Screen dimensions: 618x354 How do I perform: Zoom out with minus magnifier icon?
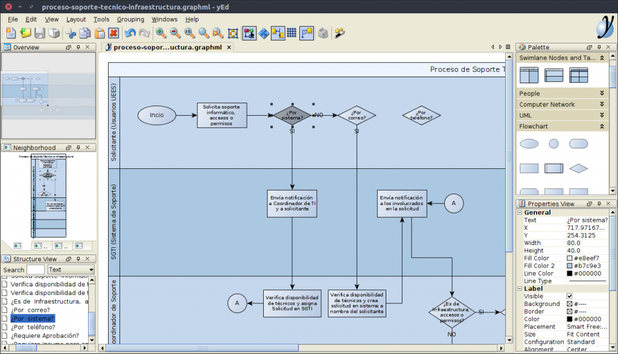[x=176, y=34]
